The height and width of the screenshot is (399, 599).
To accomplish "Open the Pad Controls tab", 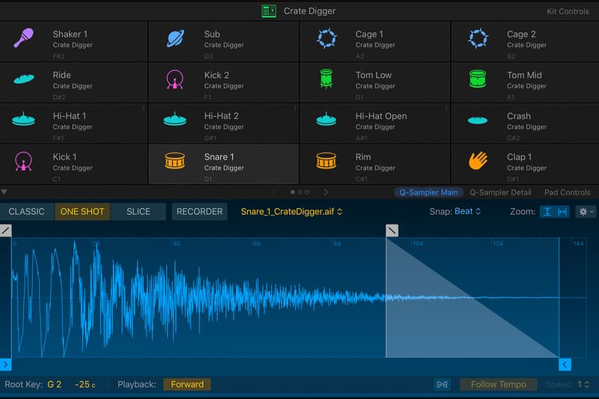I will click(x=567, y=192).
